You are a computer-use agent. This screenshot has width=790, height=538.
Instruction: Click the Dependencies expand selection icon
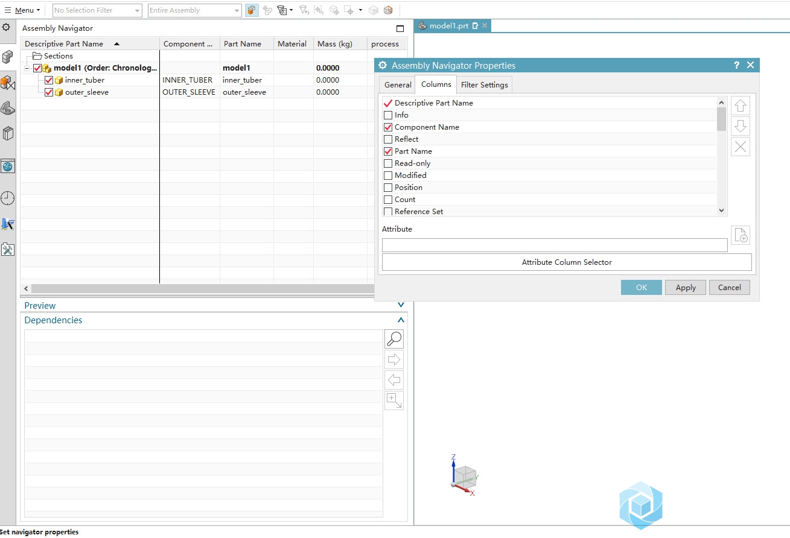tap(394, 400)
